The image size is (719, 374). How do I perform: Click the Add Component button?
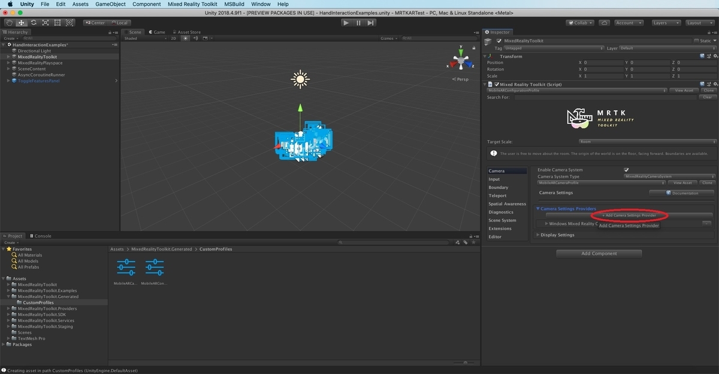click(x=599, y=253)
